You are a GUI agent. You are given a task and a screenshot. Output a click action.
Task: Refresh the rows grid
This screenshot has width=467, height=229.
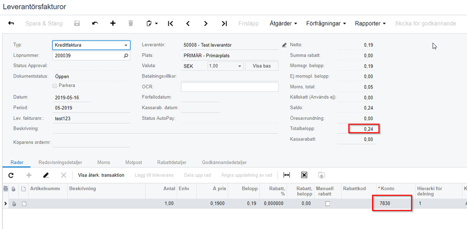pos(11,175)
